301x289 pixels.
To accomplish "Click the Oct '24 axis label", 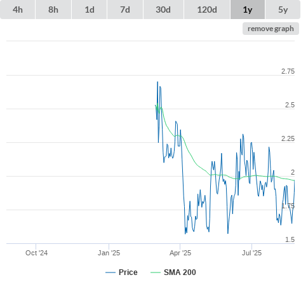I will (x=36, y=253).
